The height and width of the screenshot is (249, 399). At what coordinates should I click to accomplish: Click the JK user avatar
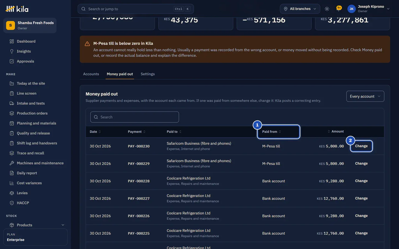point(351,9)
